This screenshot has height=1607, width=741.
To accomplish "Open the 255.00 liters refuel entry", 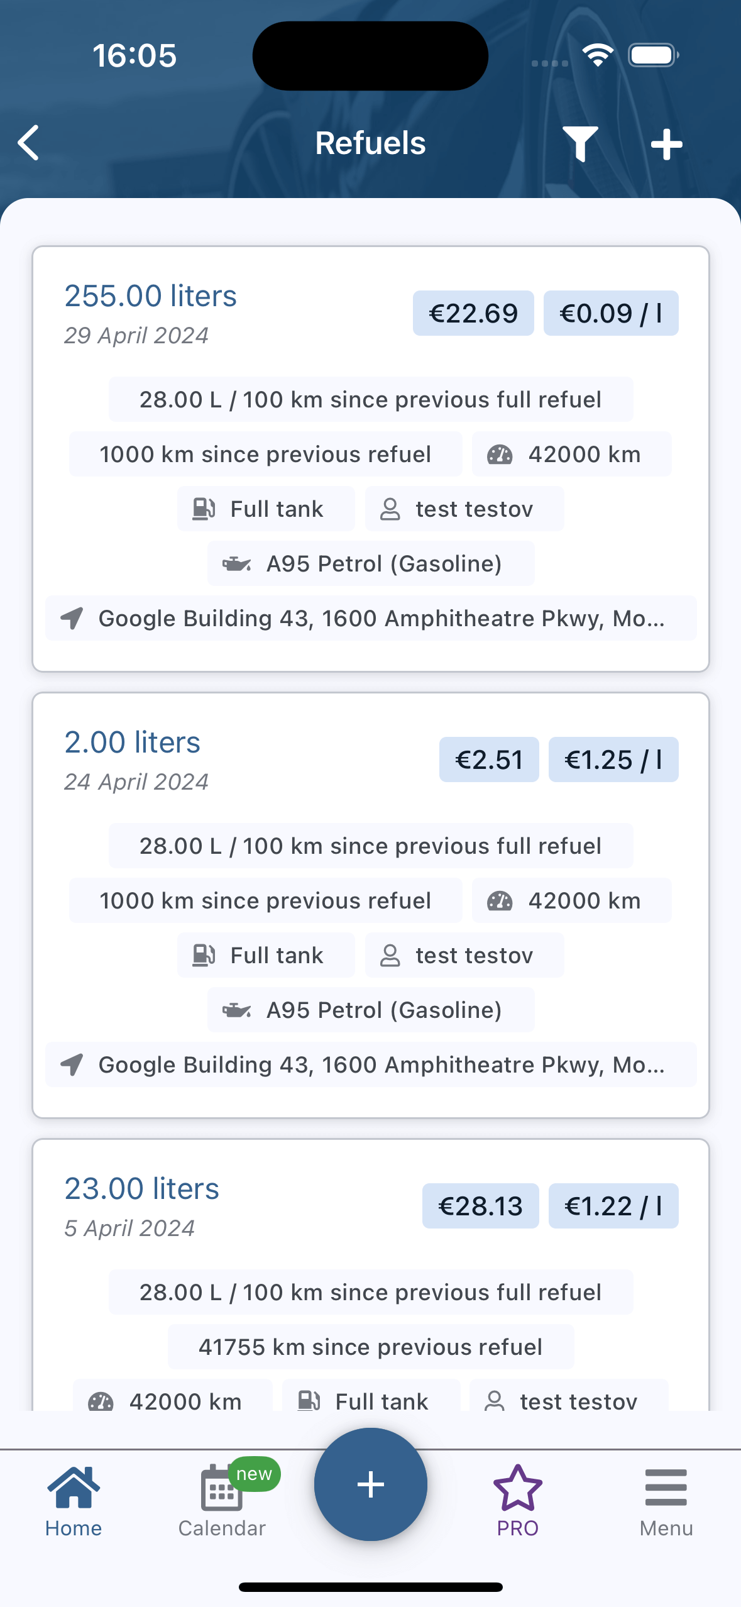I will [x=371, y=459].
